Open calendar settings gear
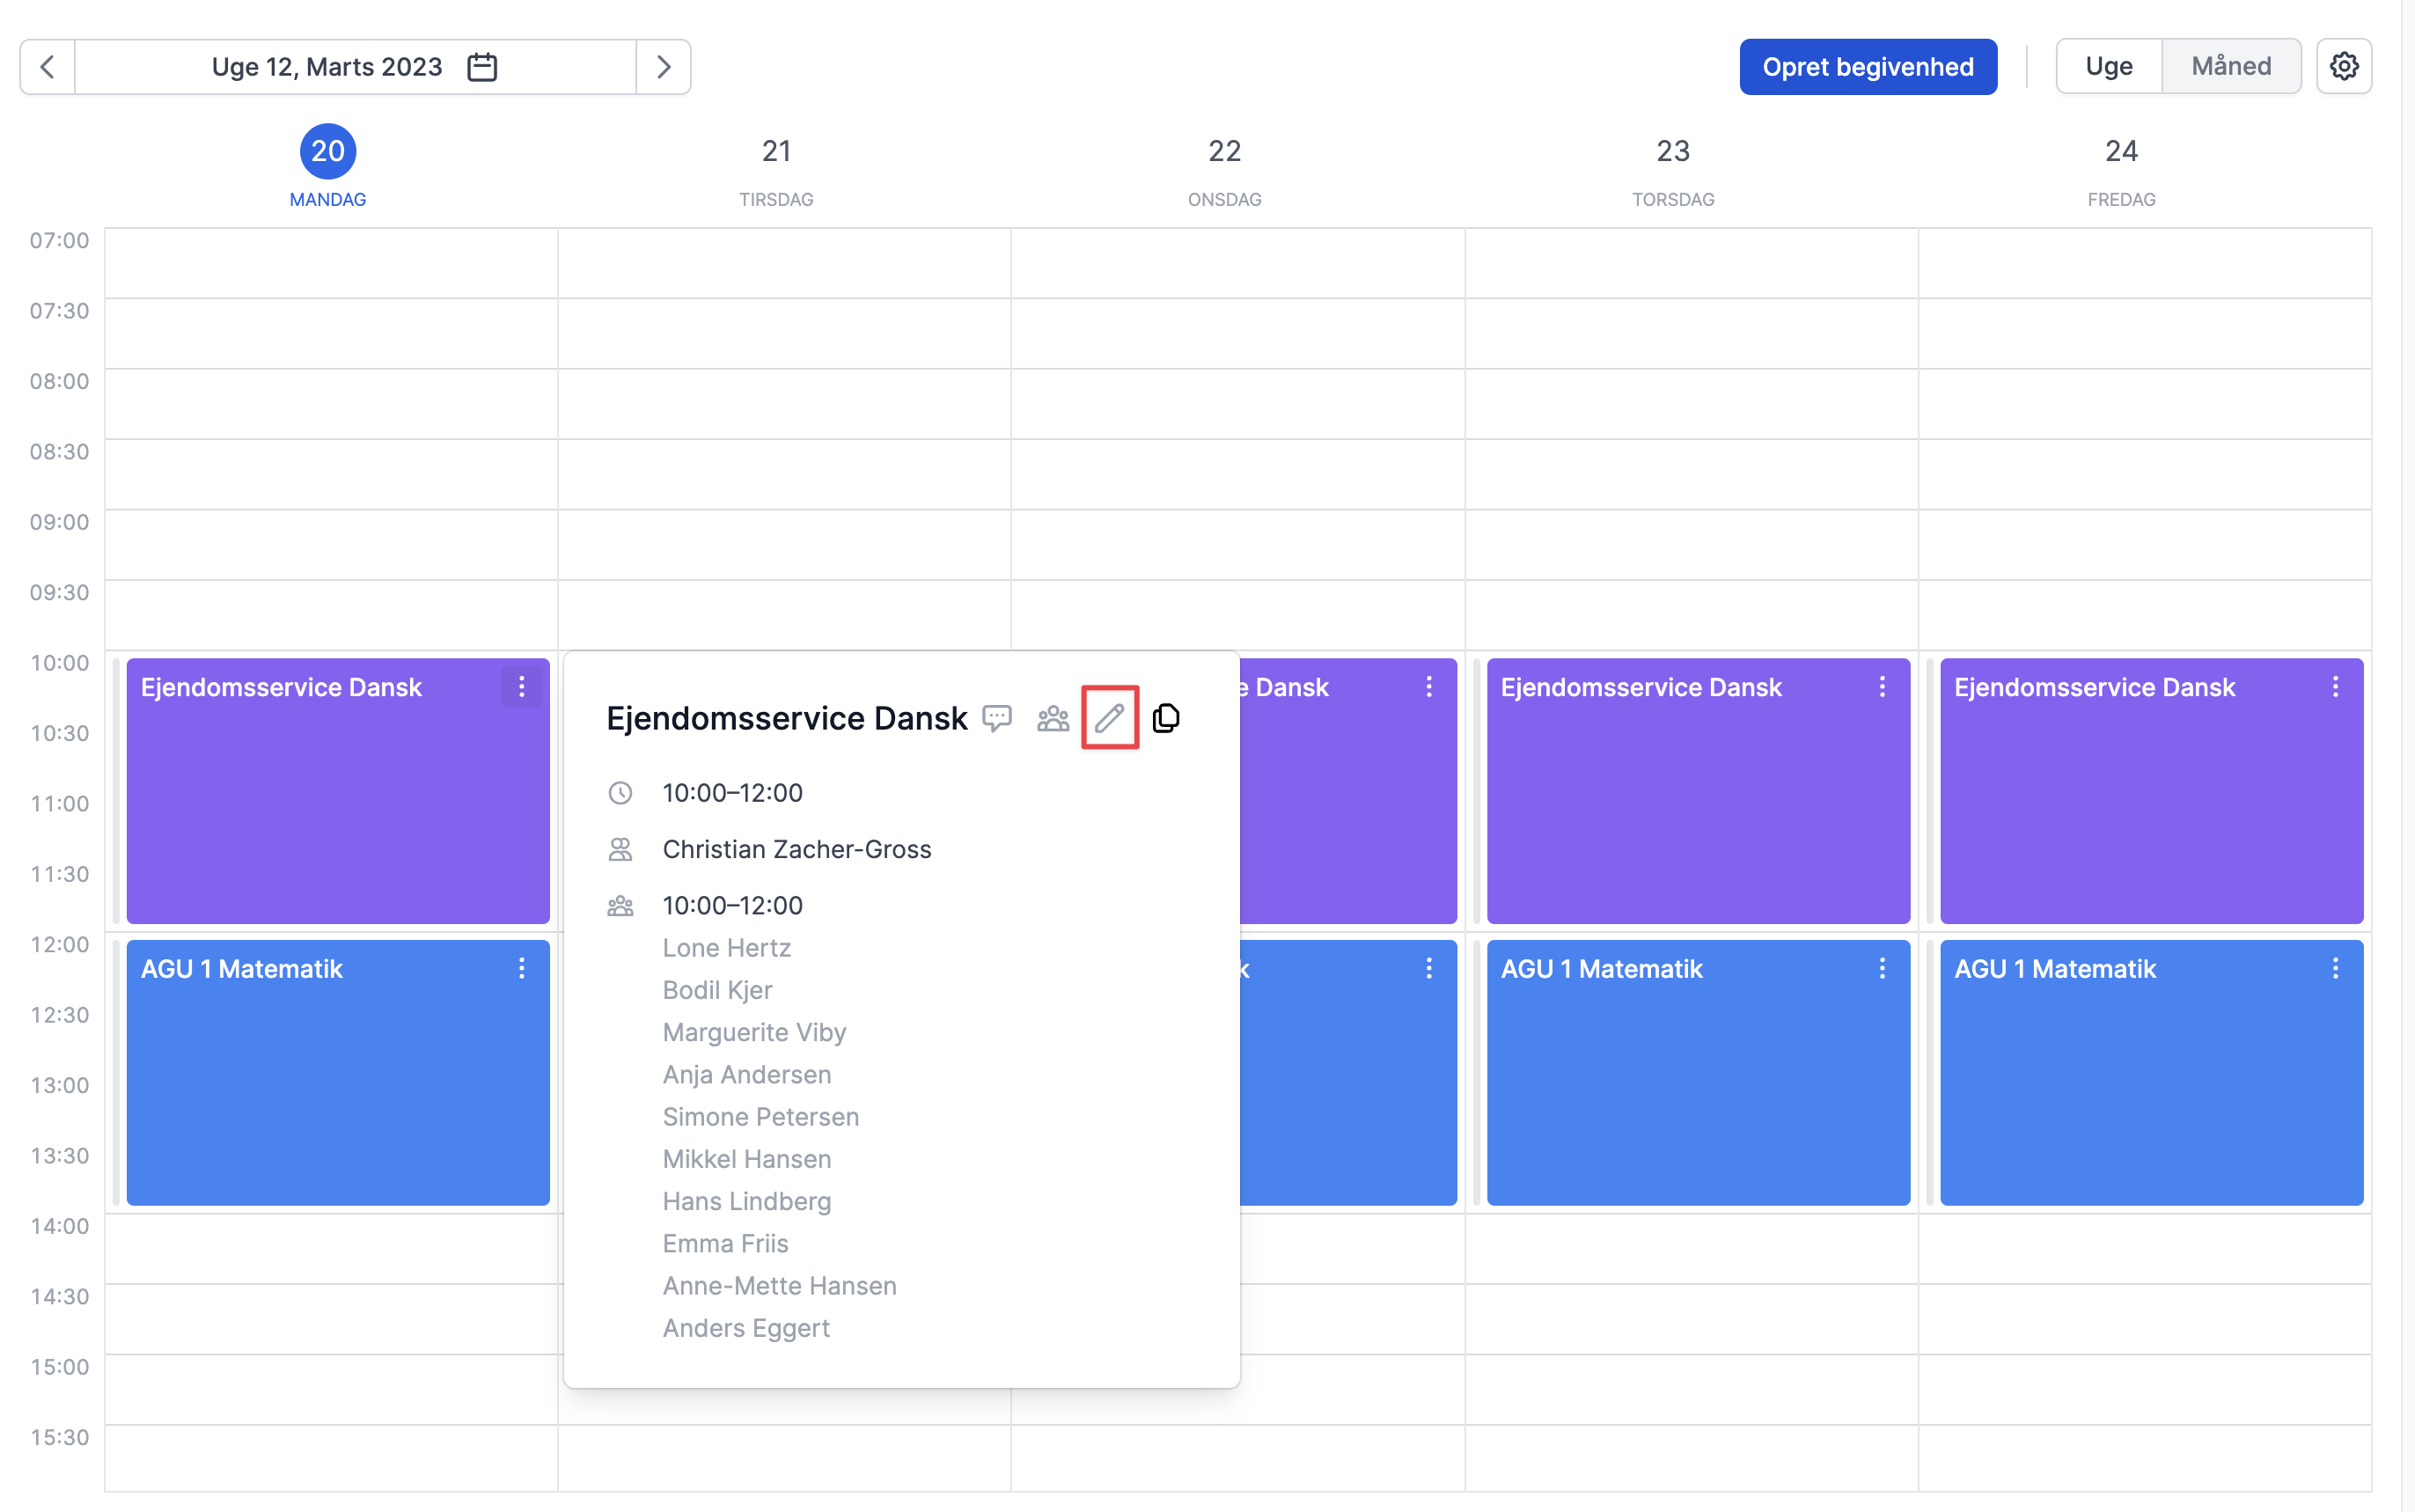2415x1512 pixels. click(2344, 67)
